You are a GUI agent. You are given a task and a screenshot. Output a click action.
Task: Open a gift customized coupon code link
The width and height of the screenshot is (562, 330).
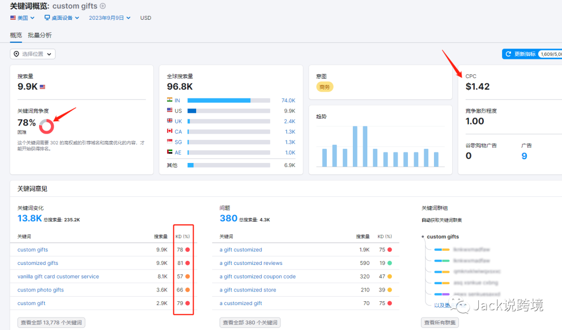pyautogui.click(x=258, y=276)
